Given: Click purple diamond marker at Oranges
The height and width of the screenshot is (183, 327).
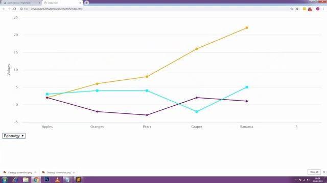Looking at the screenshot, I should [x=97, y=112].
